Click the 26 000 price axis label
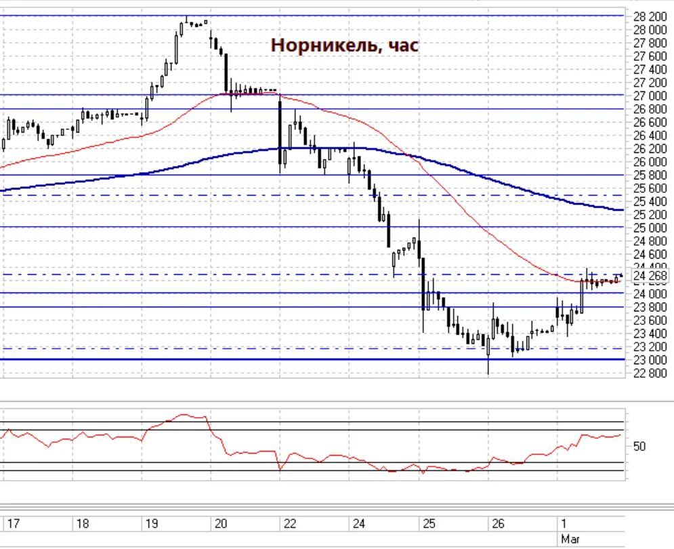The height and width of the screenshot is (549, 674). pyautogui.click(x=650, y=162)
